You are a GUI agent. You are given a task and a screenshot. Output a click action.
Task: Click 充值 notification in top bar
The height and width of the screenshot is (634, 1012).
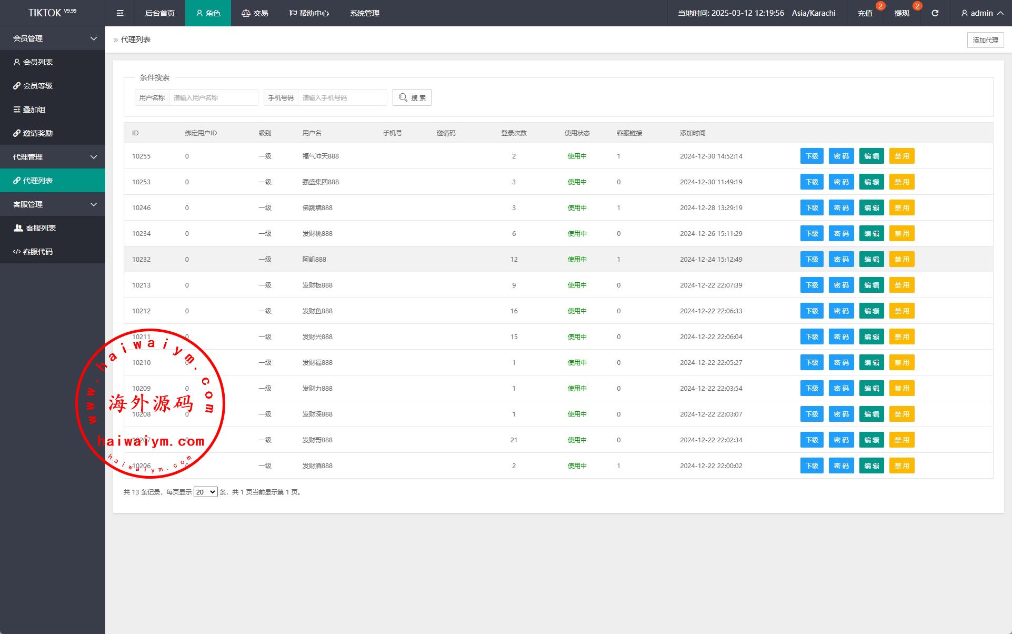pyautogui.click(x=865, y=13)
